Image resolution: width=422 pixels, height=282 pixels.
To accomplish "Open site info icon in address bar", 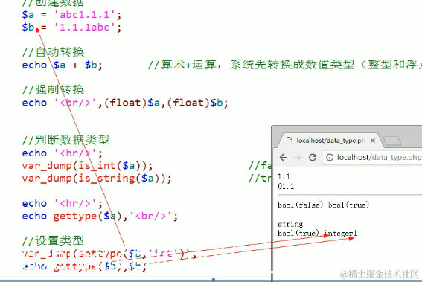I will click(x=330, y=157).
